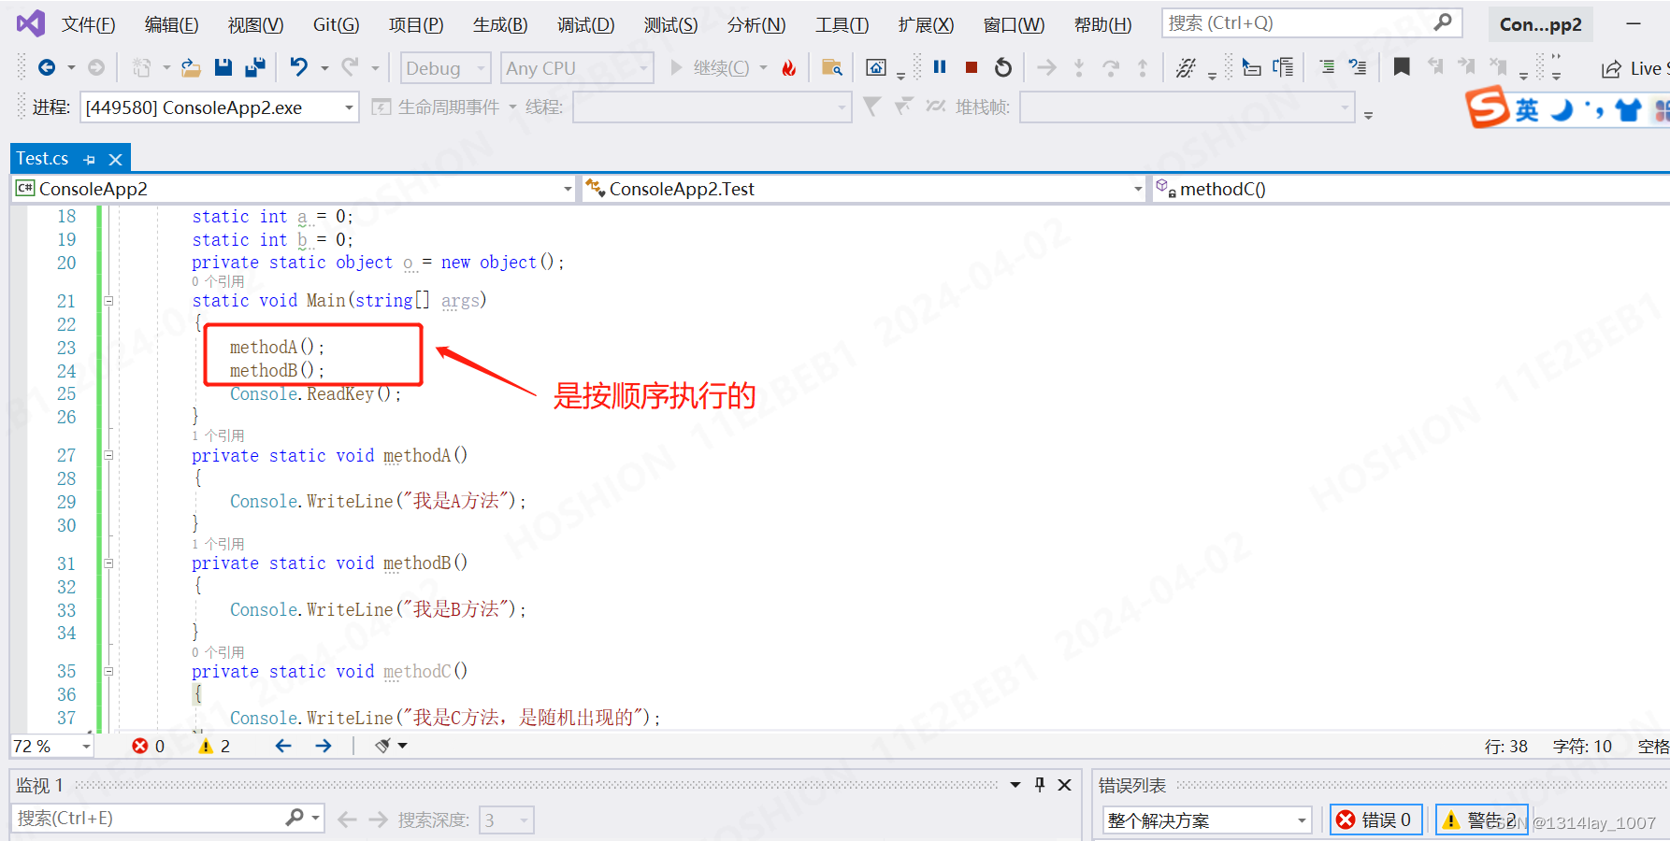Close the Watch 1 panel

[x=1064, y=785]
